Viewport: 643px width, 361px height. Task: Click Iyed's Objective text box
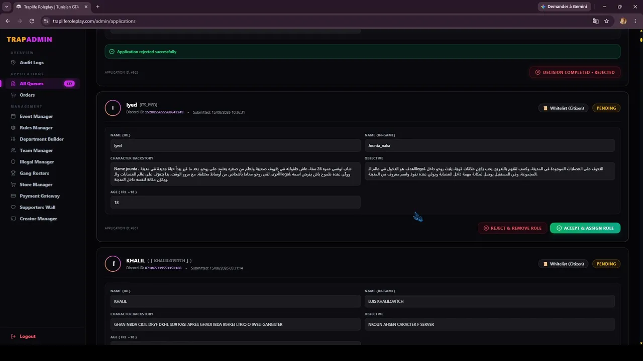coord(490,171)
